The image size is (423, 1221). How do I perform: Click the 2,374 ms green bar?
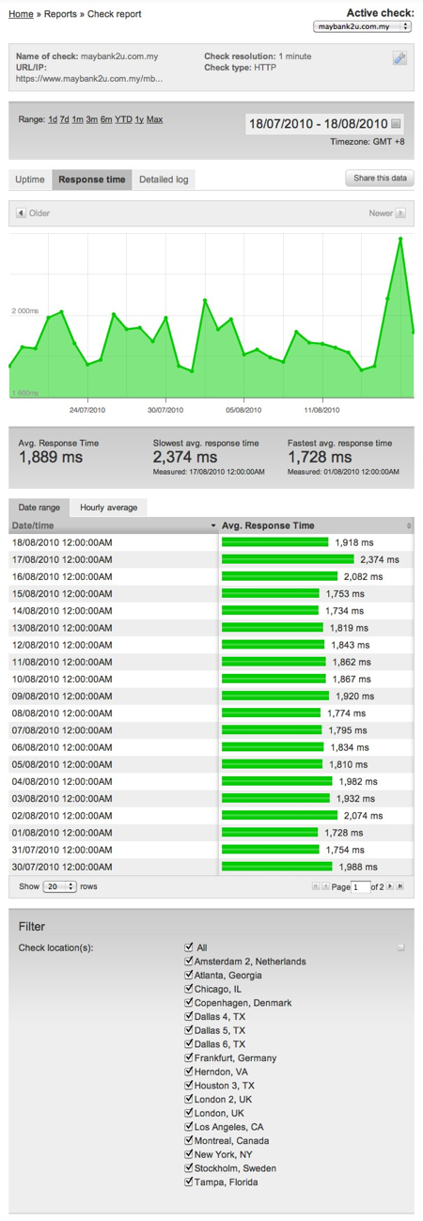click(288, 559)
